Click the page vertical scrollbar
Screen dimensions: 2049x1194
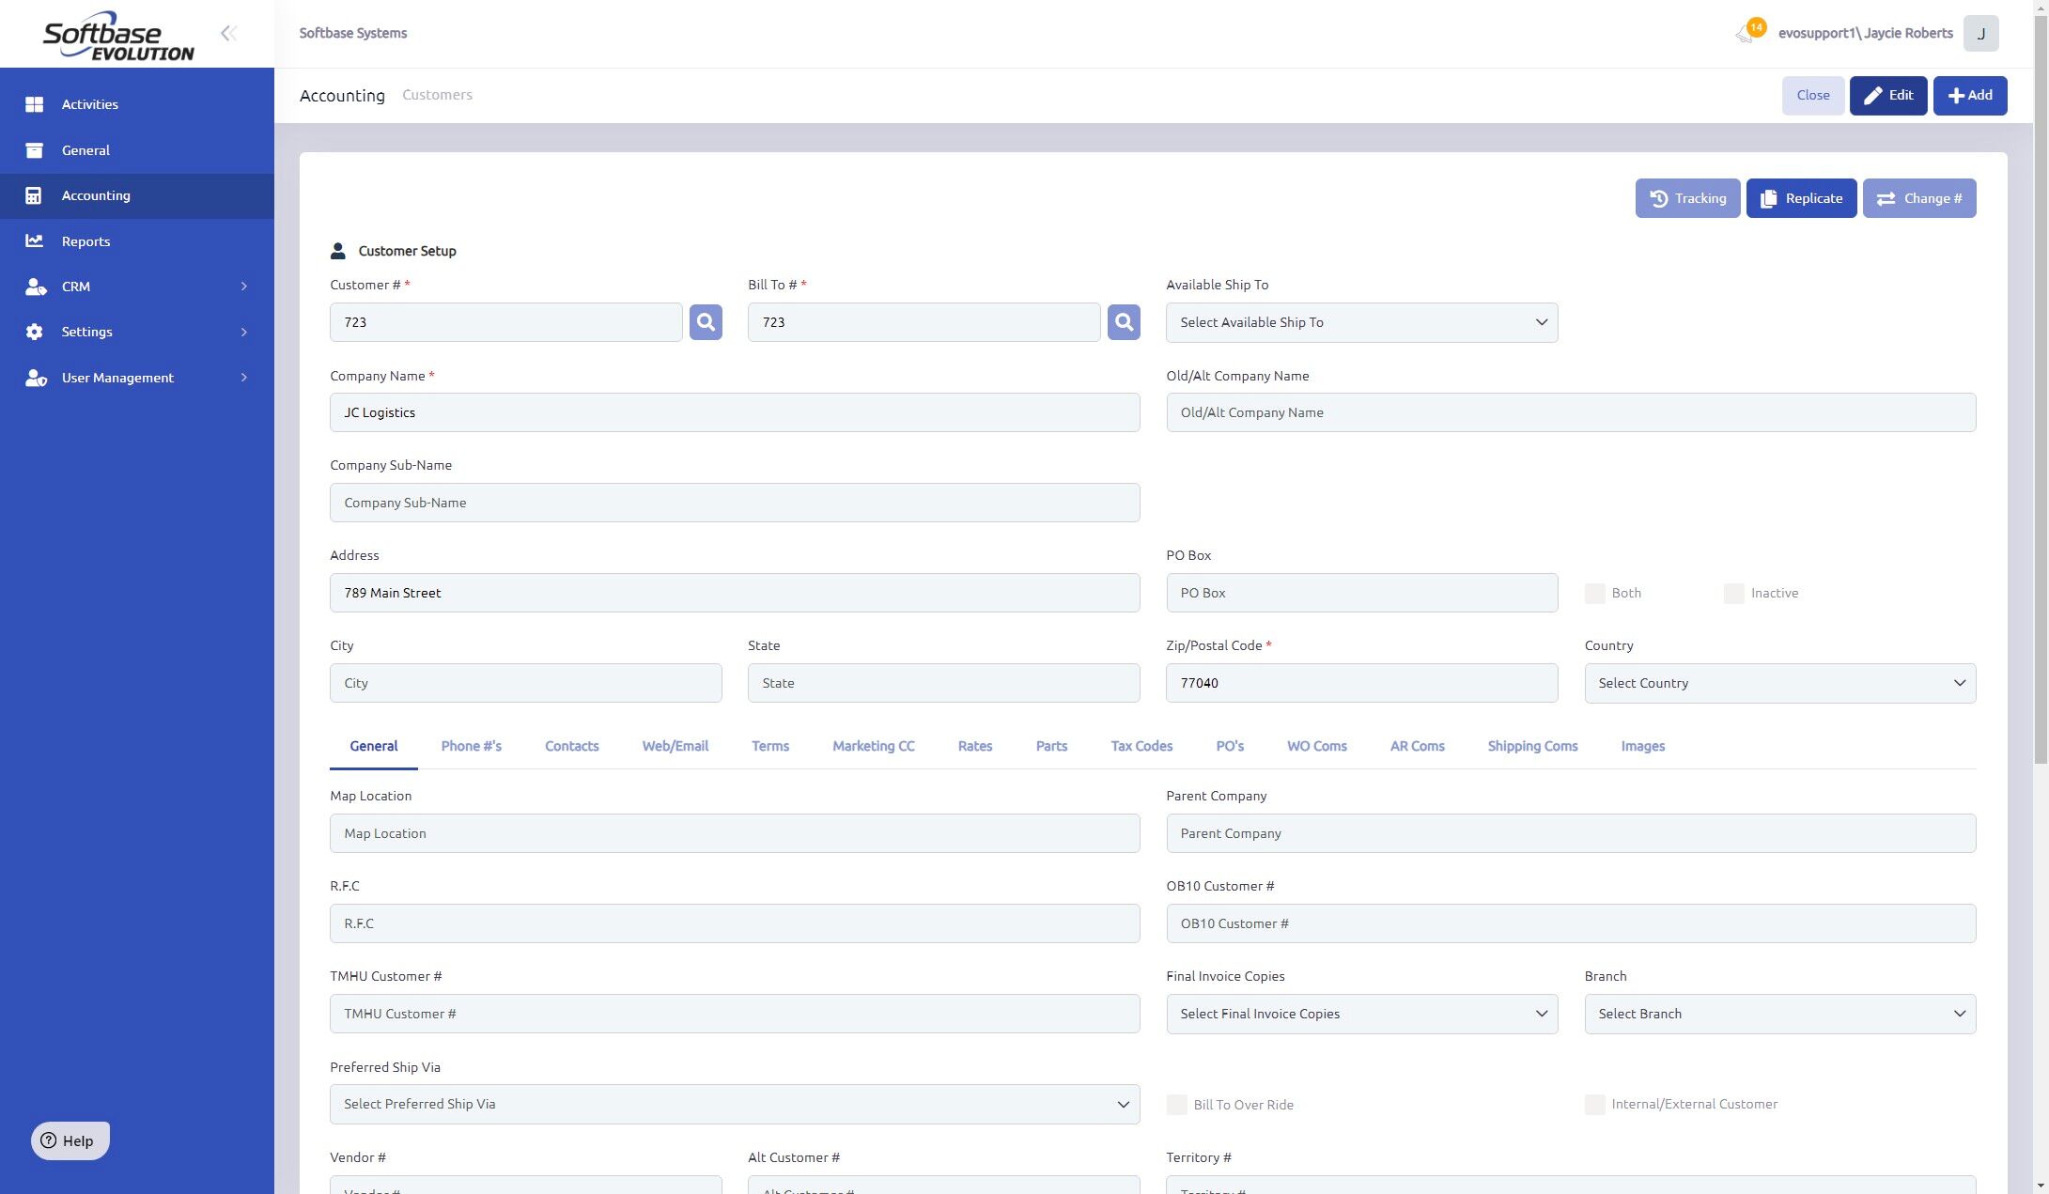pyautogui.click(x=2041, y=376)
